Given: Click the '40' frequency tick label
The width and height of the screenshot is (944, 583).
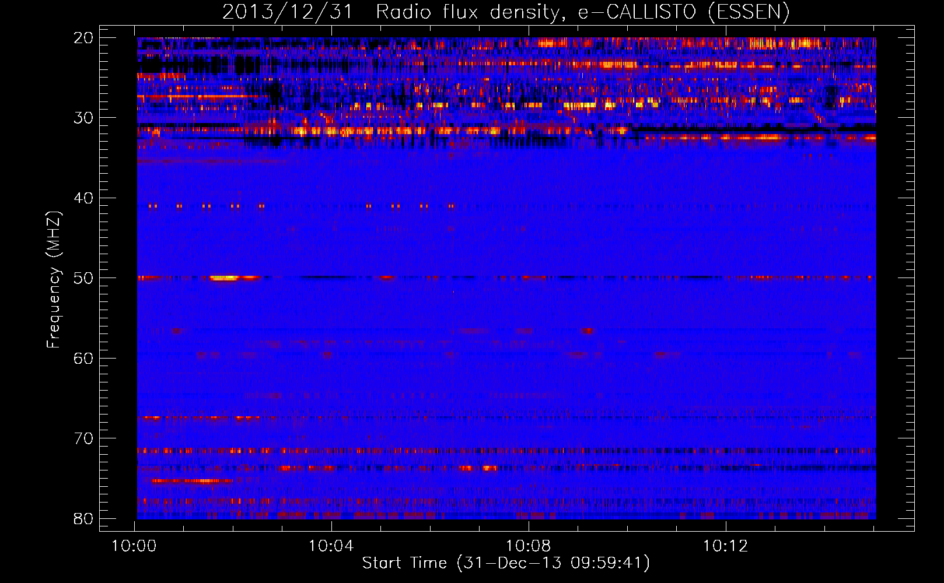Looking at the screenshot, I should pyautogui.click(x=83, y=198).
